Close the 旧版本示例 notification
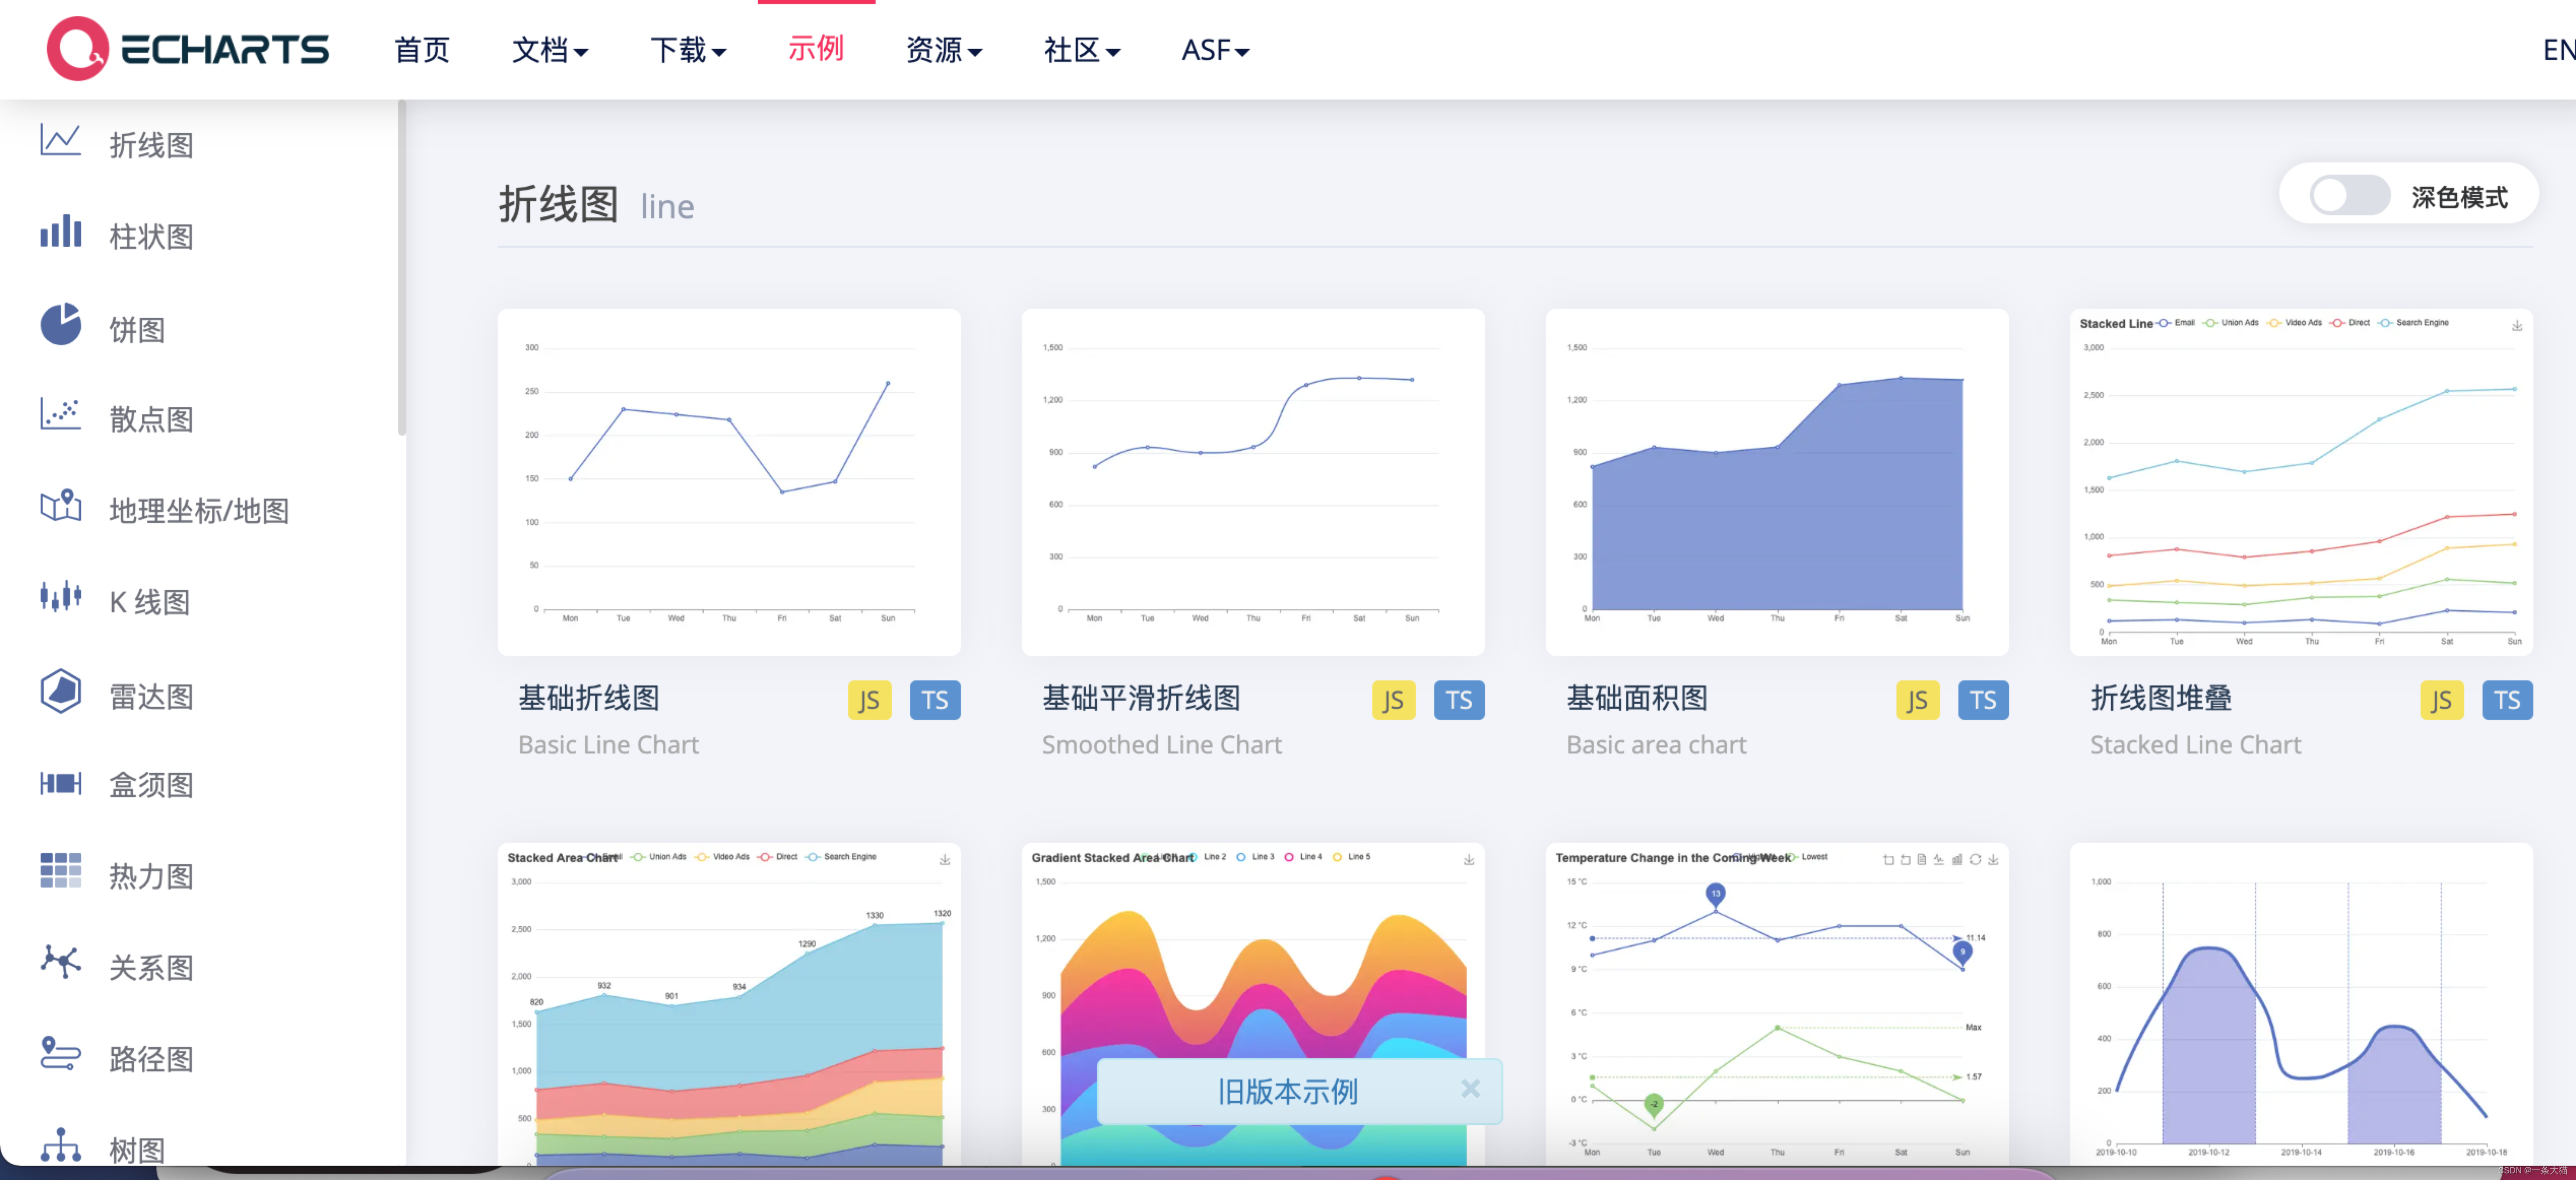Screen dimensions: 2576x1180 (x=1470, y=1087)
